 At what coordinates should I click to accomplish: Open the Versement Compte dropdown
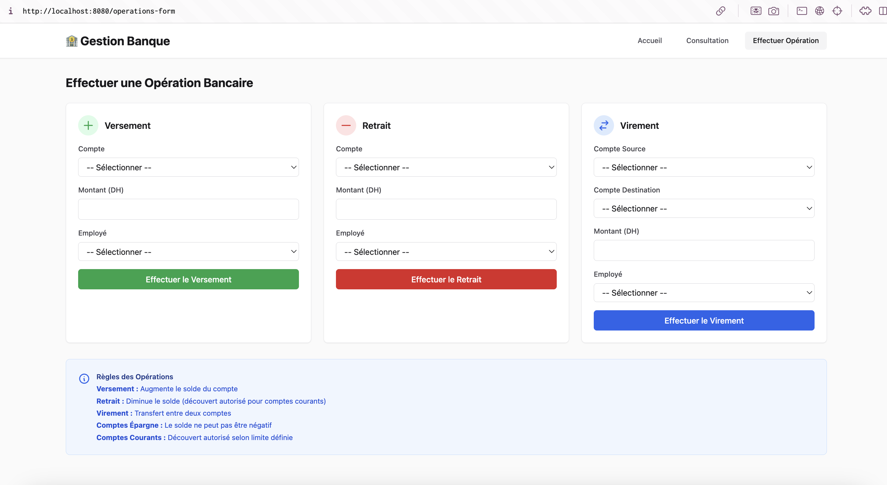(x=188, y=167)
